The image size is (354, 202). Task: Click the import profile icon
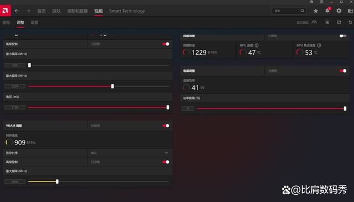[327, 22]
